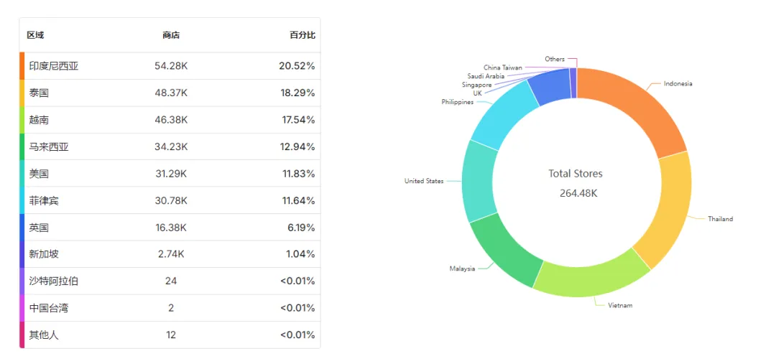Click the 百分比 column header

302,35
